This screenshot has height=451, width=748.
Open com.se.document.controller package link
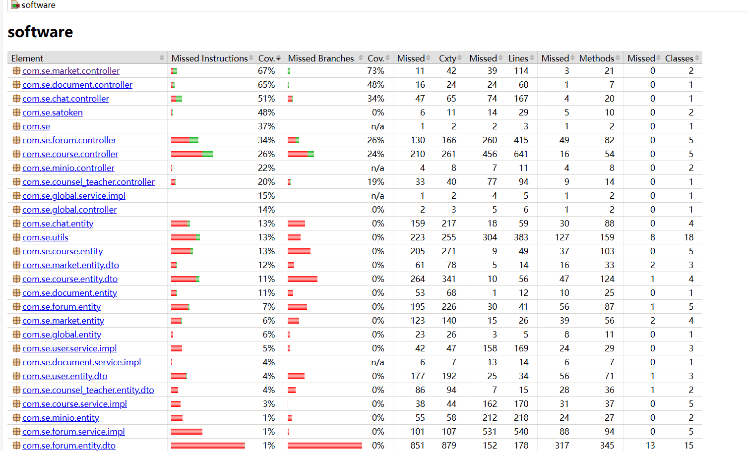coord(77,85)
